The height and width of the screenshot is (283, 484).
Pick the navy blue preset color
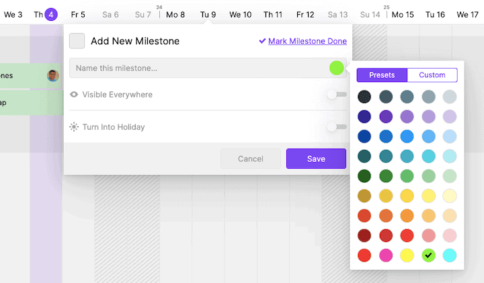(x=364, y=136)
